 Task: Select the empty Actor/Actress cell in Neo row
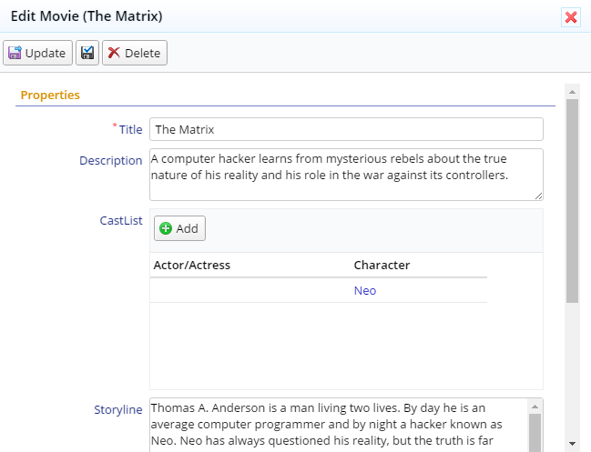click(x=250, y=291)
